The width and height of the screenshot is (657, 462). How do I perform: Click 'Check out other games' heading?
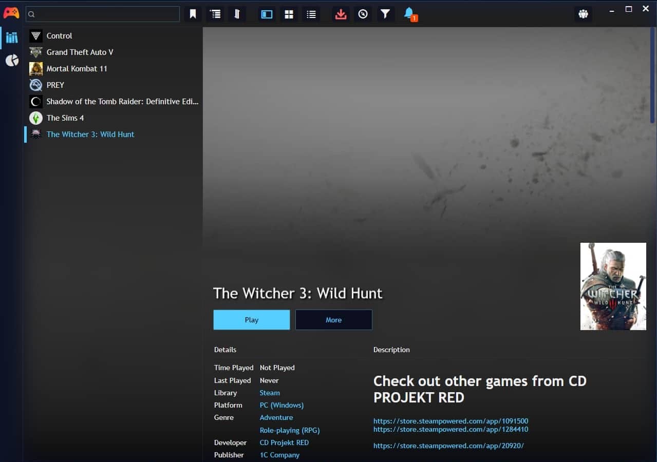(480, 389)
